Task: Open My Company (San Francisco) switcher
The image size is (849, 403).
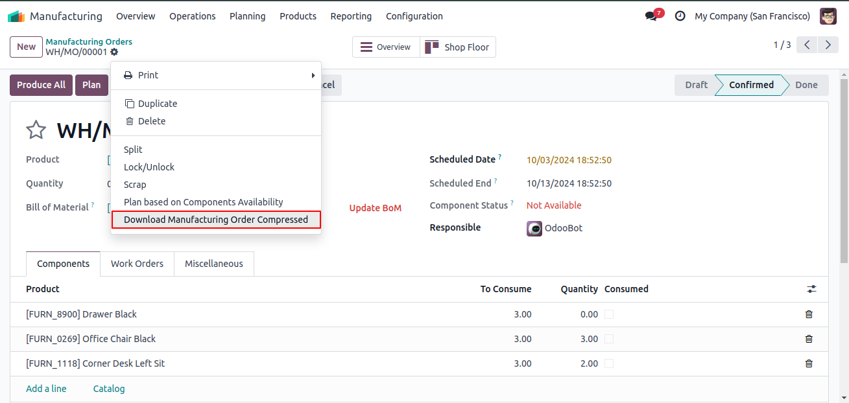Action: point(752,16)
